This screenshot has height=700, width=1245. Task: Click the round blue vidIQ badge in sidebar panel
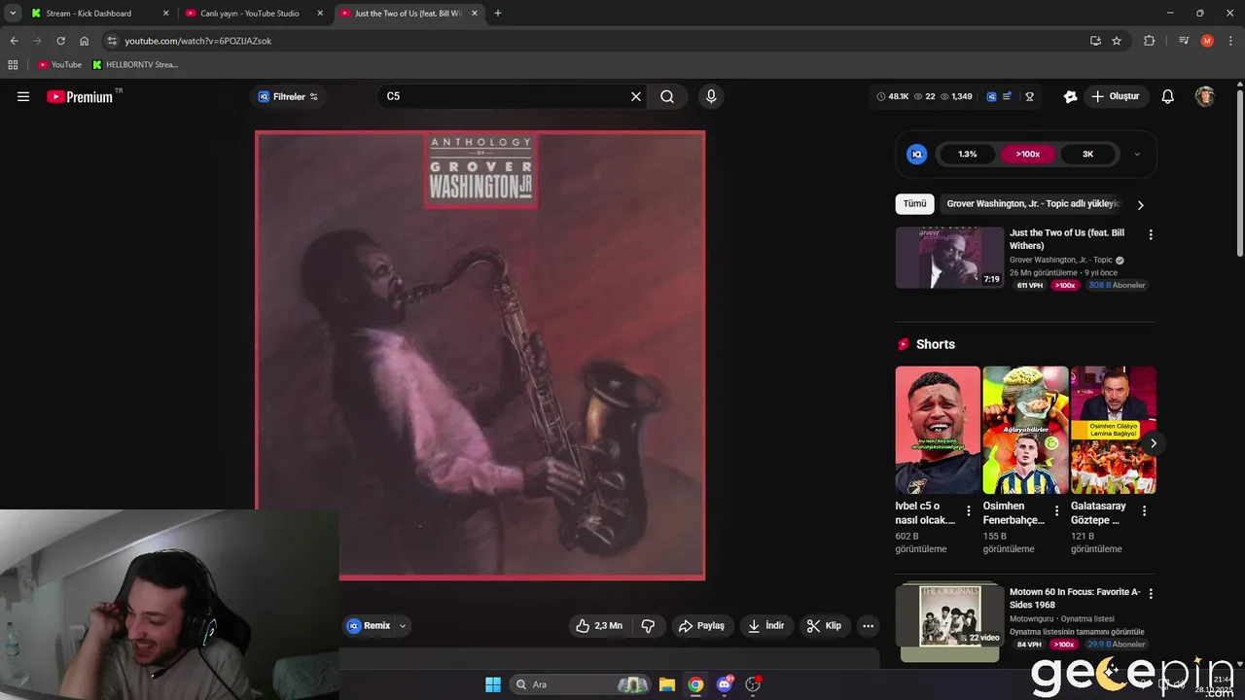click(x=916, y=154)
